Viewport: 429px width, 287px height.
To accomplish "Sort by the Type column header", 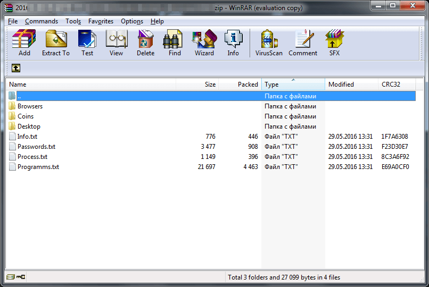I will pos(293,85).
